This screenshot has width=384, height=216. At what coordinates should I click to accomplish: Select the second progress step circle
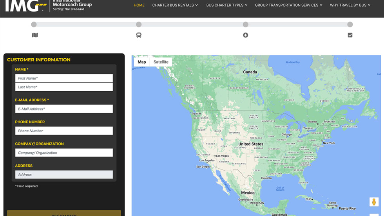click(139, 25)
